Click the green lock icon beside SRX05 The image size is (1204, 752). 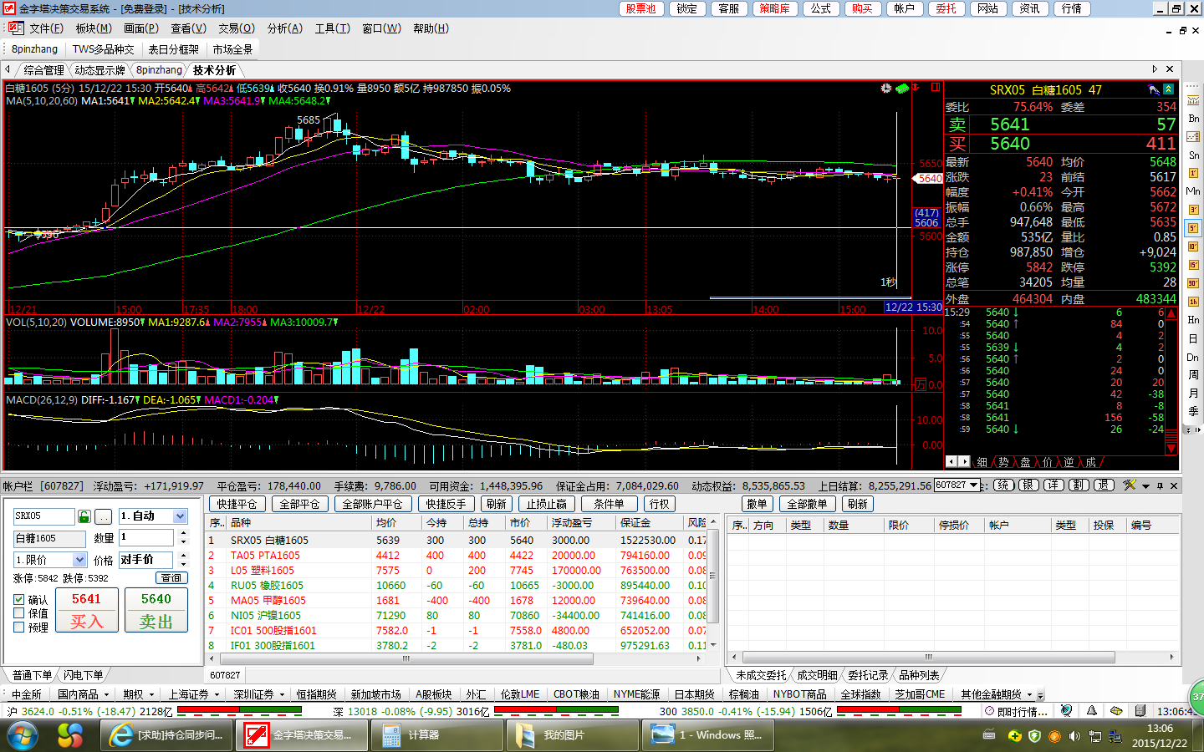(84, 516)
